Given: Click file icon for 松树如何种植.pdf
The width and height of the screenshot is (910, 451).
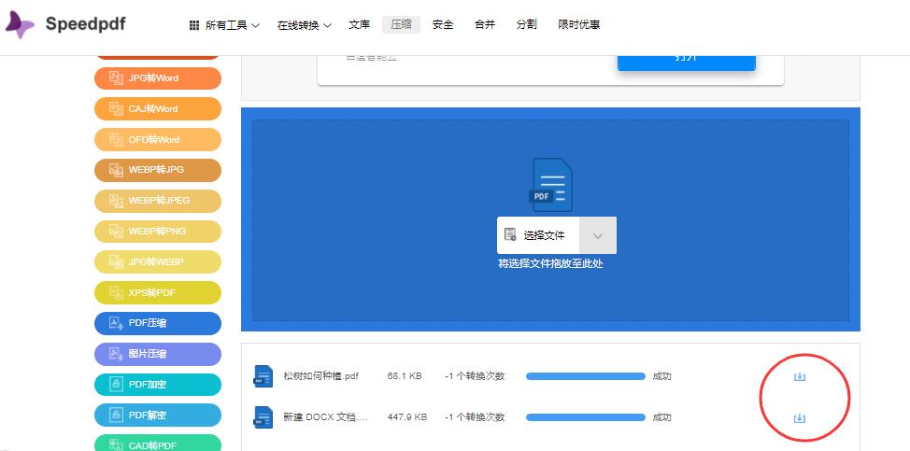Looking at the screenshot, I should pyautogui.click(x=263, y=376).
